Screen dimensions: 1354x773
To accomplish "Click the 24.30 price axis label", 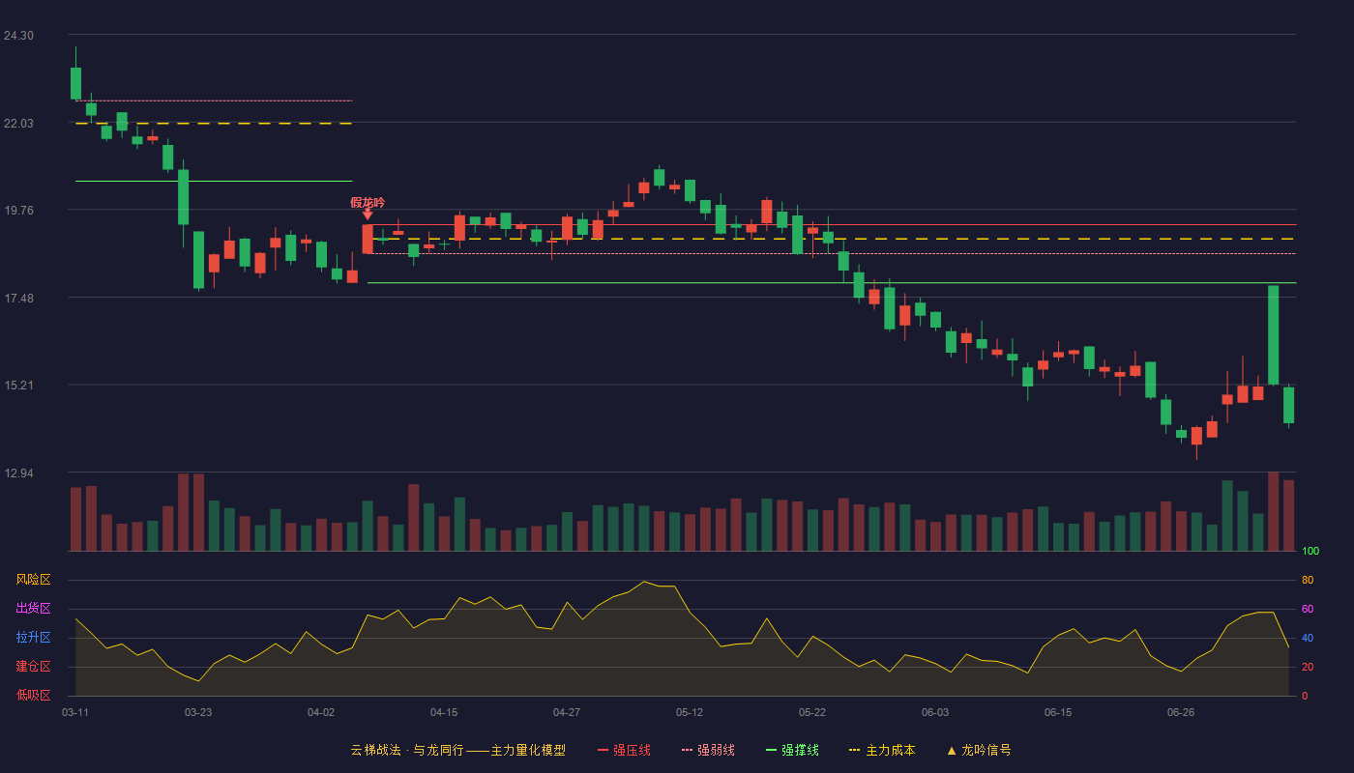I will pos(18,36).
